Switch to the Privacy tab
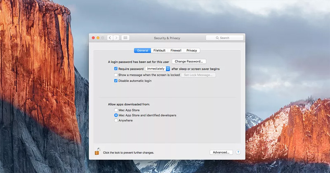330x173 pixels. [x=191, y=50]
